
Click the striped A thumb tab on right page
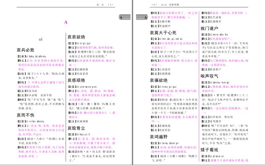click(x=142, y=17)
